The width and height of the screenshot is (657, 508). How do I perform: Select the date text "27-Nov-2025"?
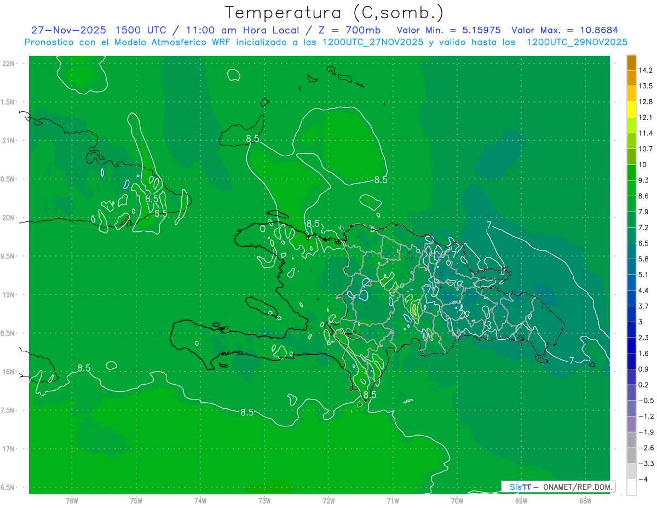(x=69, y=30)
